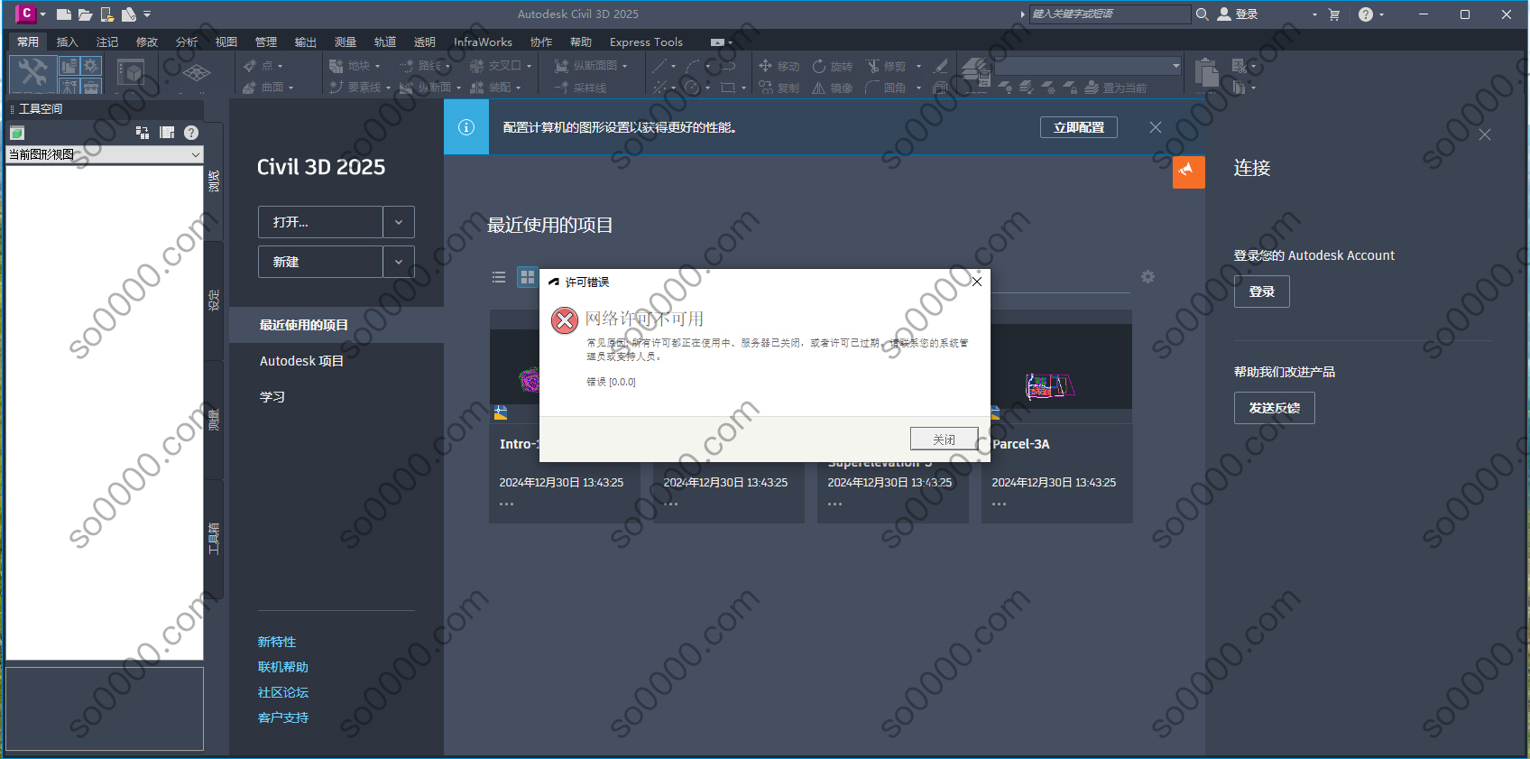
Task: Click the 镜像 (Mirror) ribbon tool
Action: tap(833, 88)
